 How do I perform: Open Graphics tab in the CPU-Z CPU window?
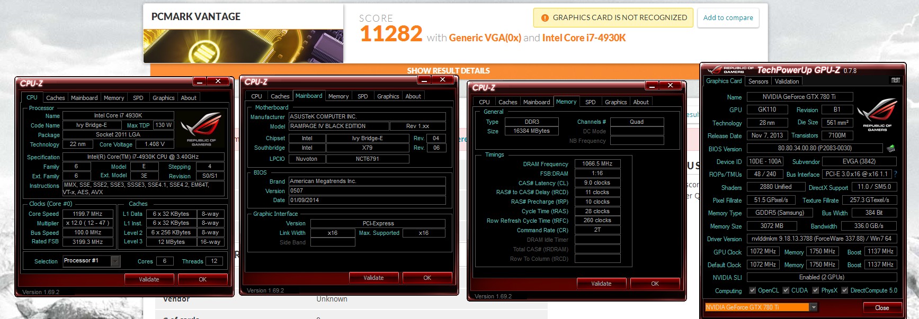163,98
